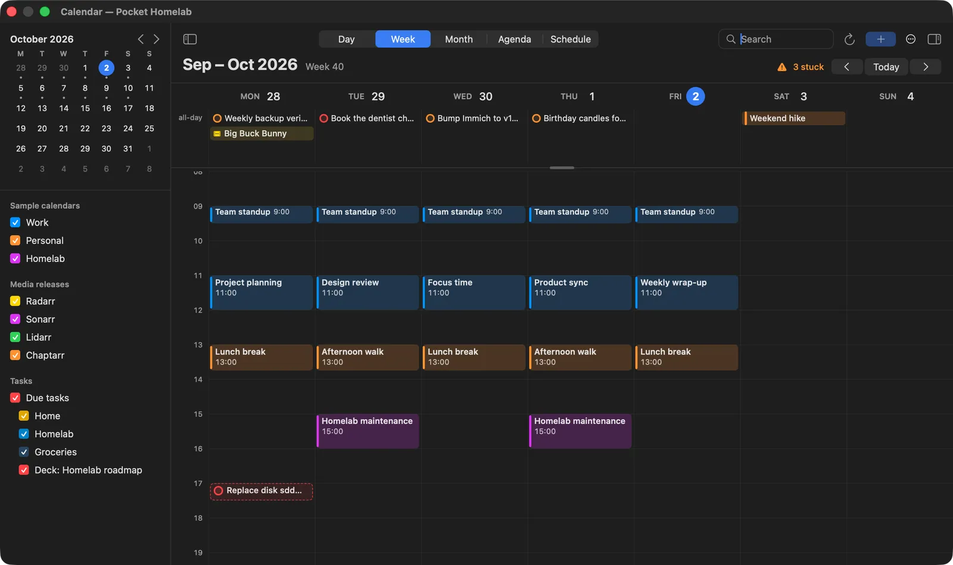This screenshot has height=565, width=953.
Task: Click the search magnifier icon
Action: pos(730,39)
